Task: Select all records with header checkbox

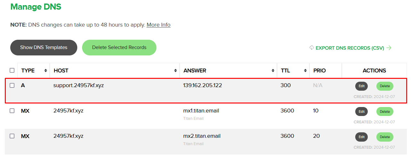Action: pyautogui.click(x=12, y=70)
